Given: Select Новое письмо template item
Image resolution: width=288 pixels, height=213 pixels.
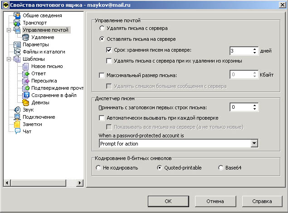Looking at the screenshot, I should [x=47, y=66].
